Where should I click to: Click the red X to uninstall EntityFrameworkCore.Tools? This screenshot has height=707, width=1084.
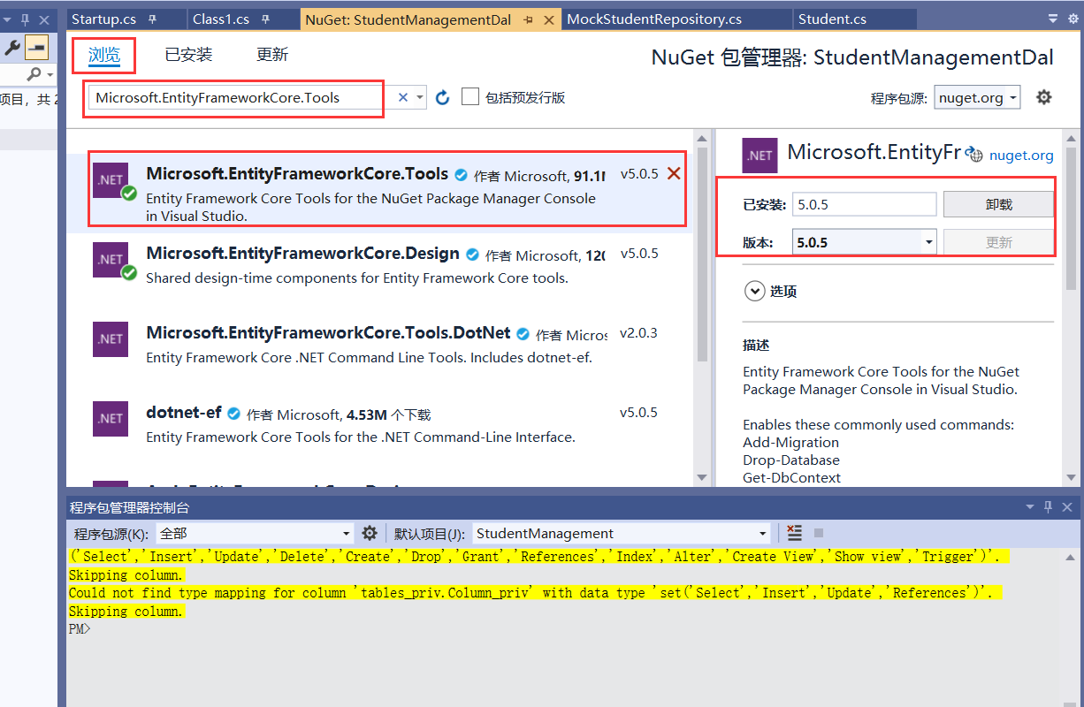pos(674,174)
